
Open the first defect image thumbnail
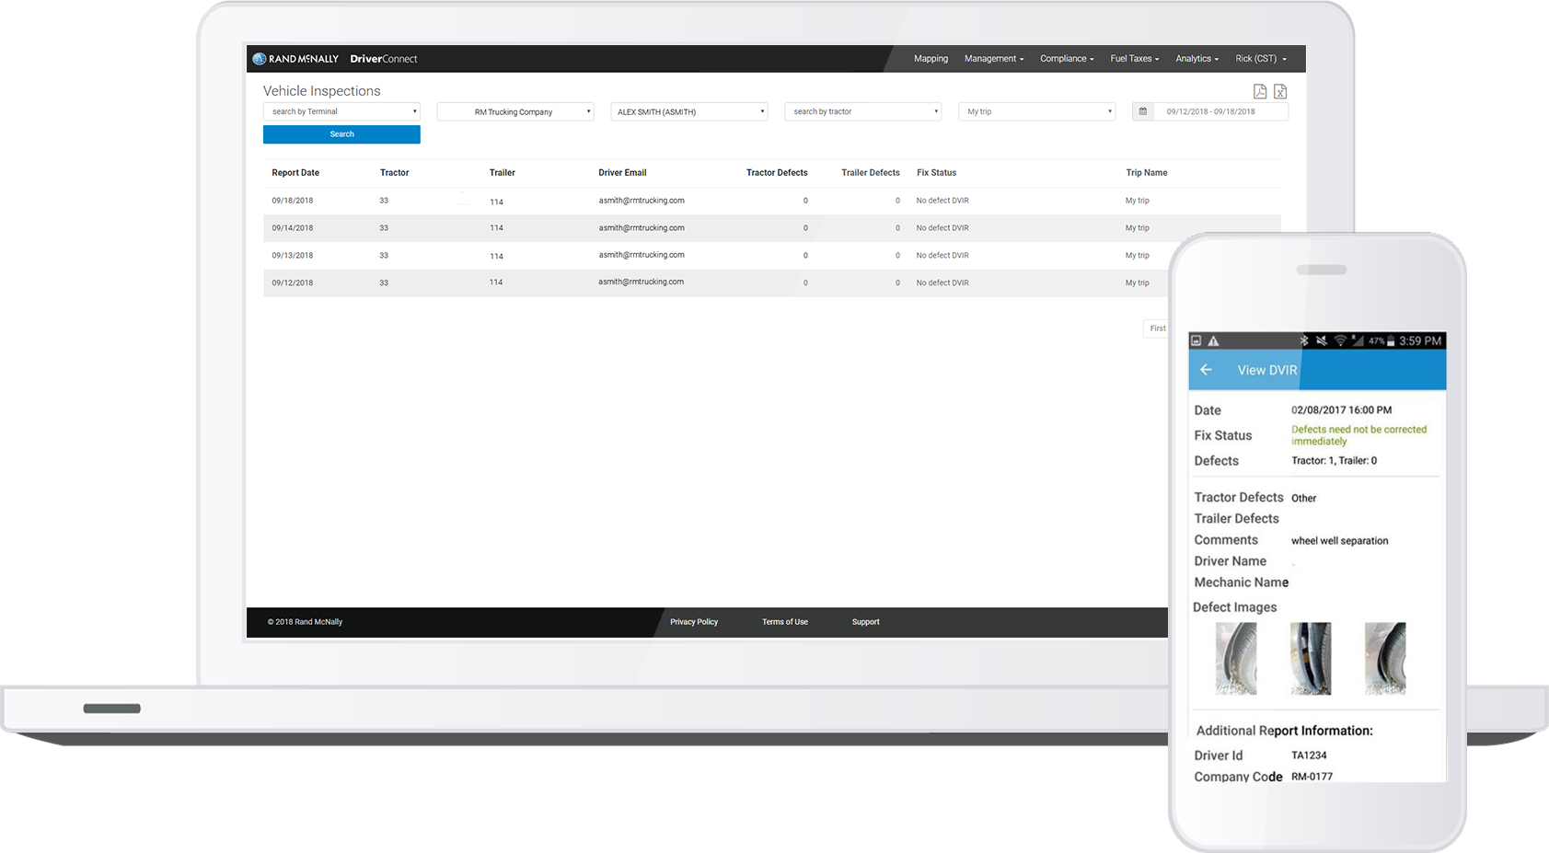1235,658
